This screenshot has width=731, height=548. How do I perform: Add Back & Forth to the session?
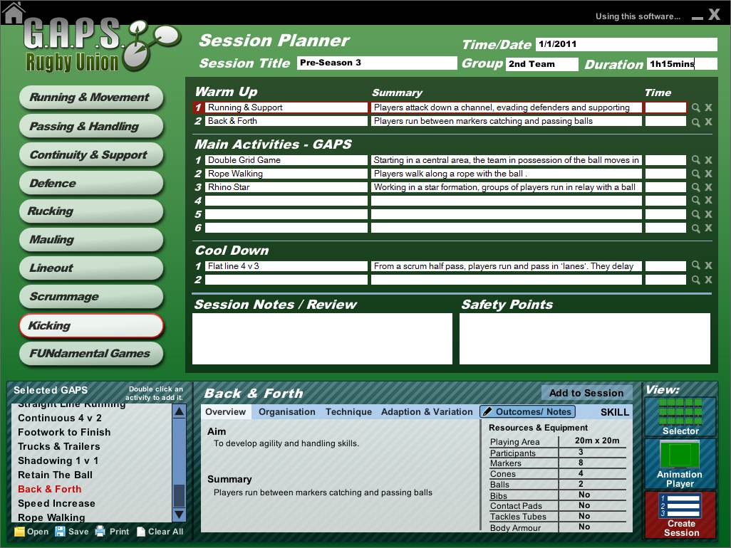[586, 393]
